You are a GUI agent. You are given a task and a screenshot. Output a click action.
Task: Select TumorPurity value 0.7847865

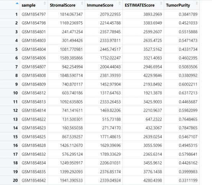coord(188,128)
